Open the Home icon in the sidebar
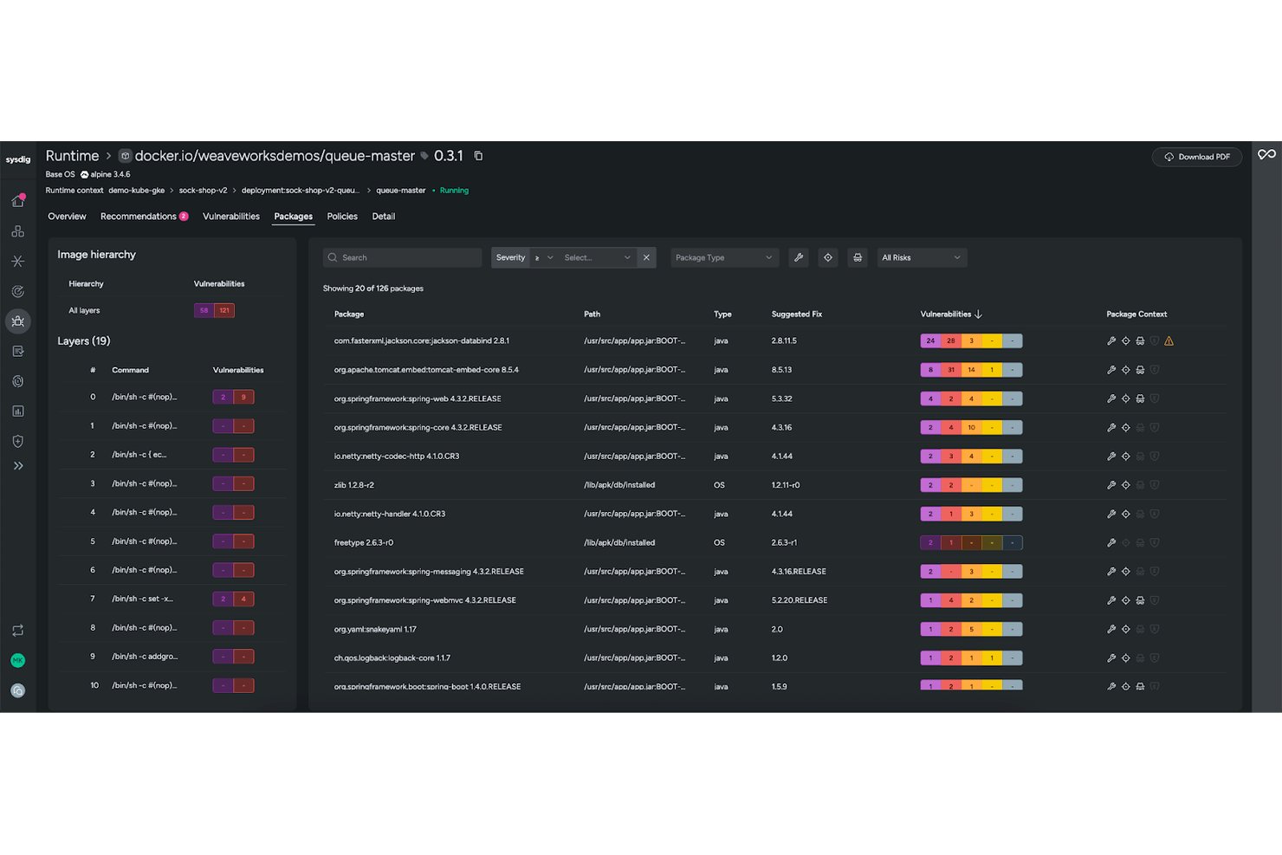This screenshot has height=855, width=1282. click(17, 201)
